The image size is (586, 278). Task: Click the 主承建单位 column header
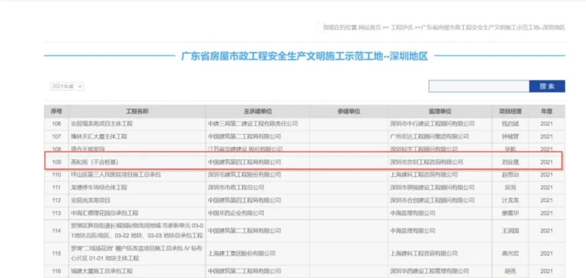258,111
